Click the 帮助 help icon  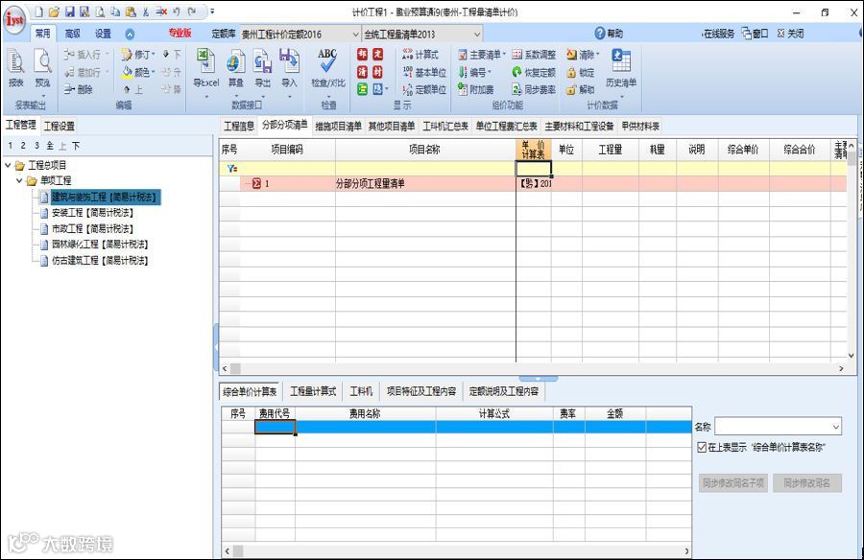609,34
